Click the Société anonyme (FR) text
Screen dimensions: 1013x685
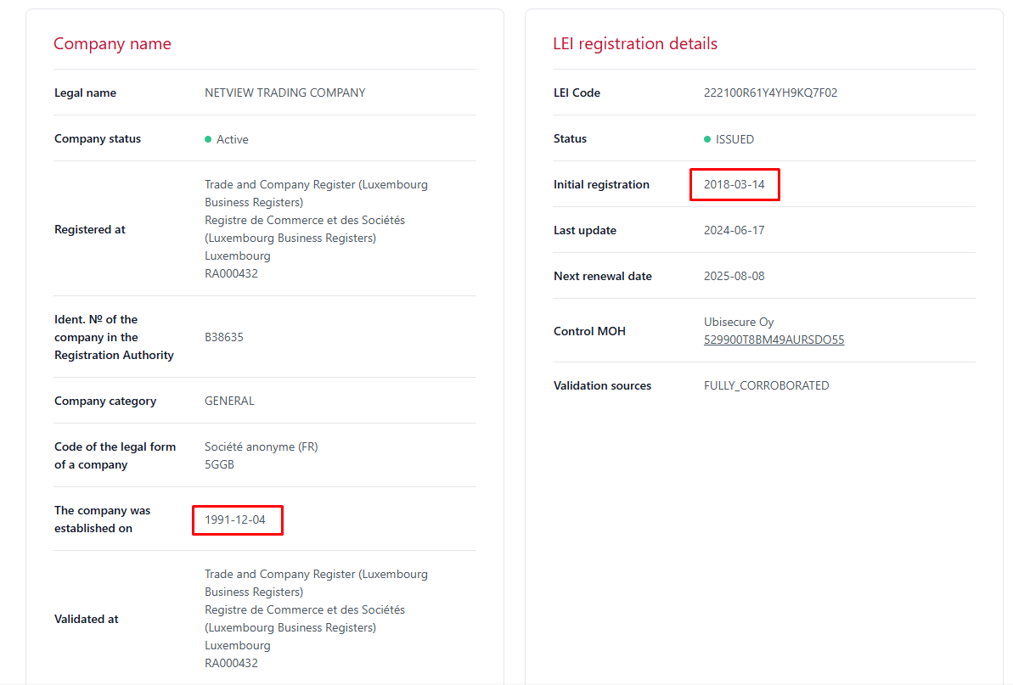click(262, 447)
